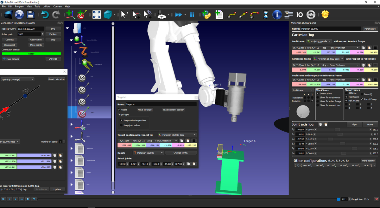380x208 pixels.
Task: Select the Keep joint values option
Action: click(121, 125)
